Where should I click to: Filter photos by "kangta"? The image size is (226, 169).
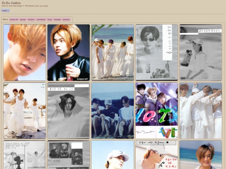coord(57,19)
